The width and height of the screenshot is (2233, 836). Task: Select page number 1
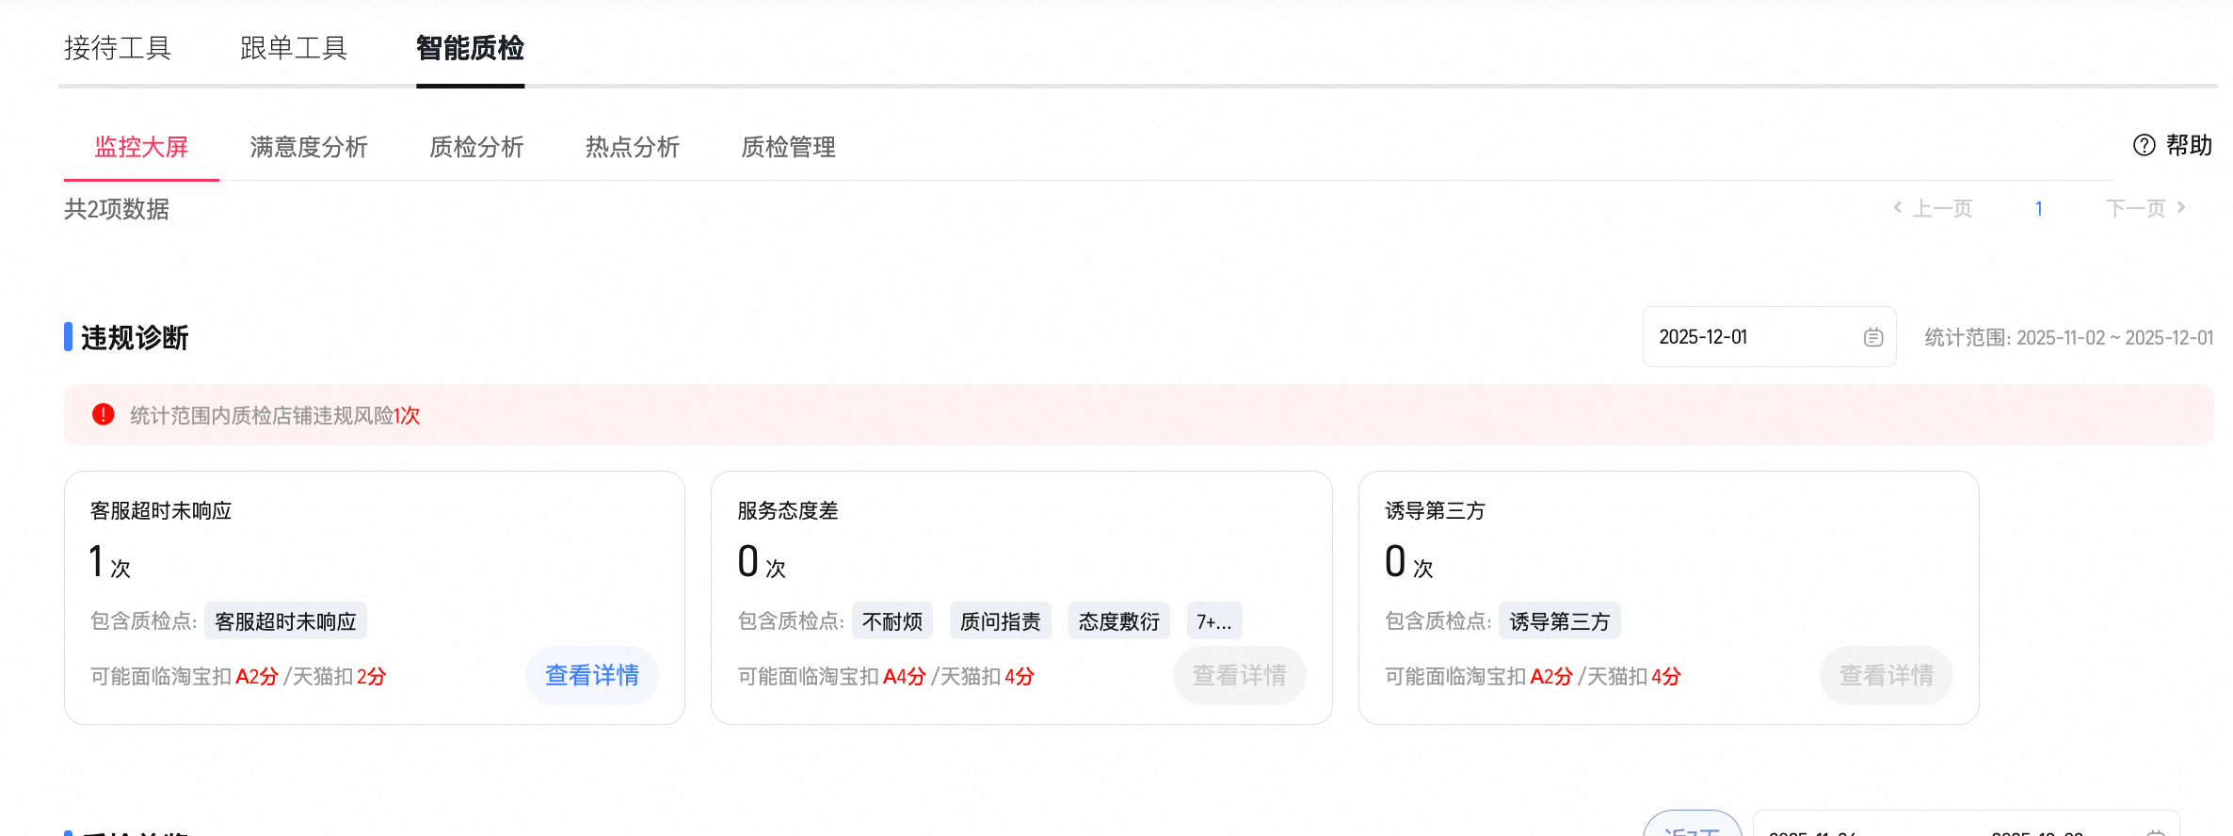pos(2039,209)
